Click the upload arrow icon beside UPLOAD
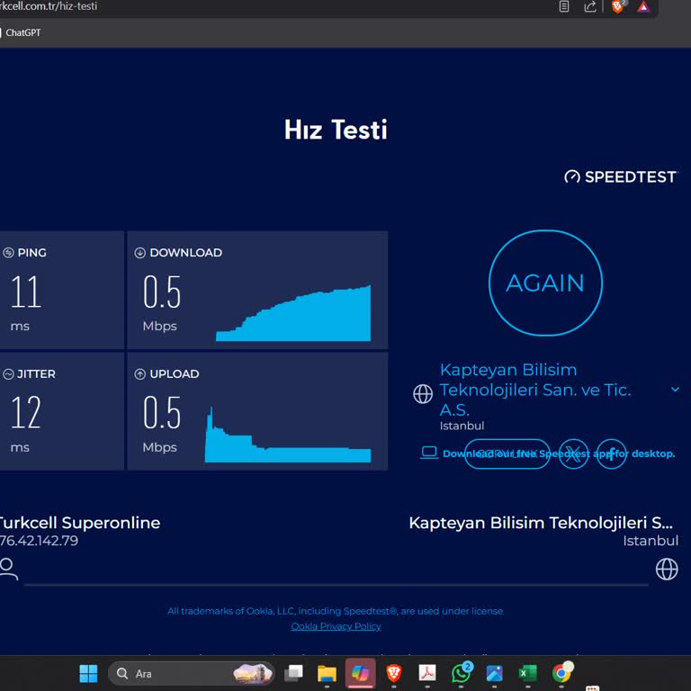This screenshot has height=691, width=691. 139,374
